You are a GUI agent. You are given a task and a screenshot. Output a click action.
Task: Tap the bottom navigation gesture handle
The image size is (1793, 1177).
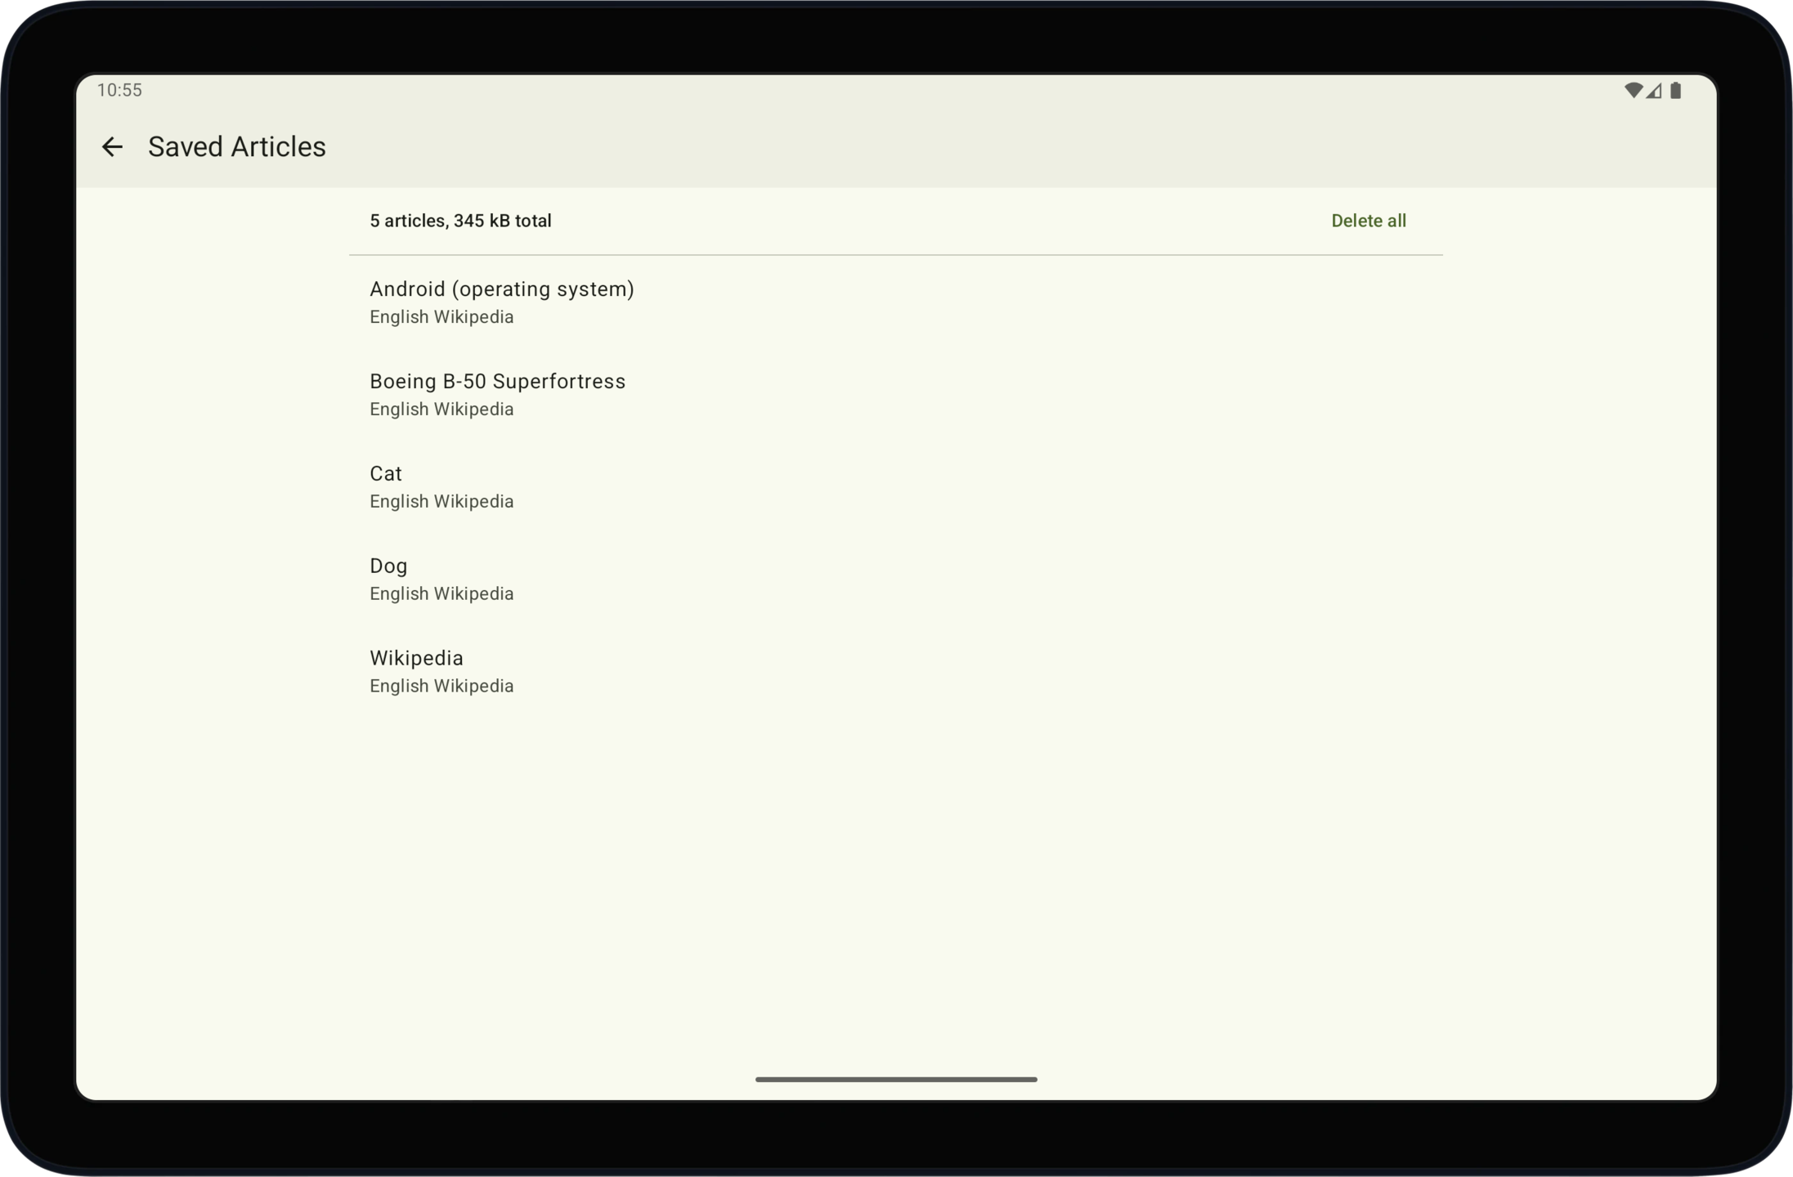point(896,1080)
